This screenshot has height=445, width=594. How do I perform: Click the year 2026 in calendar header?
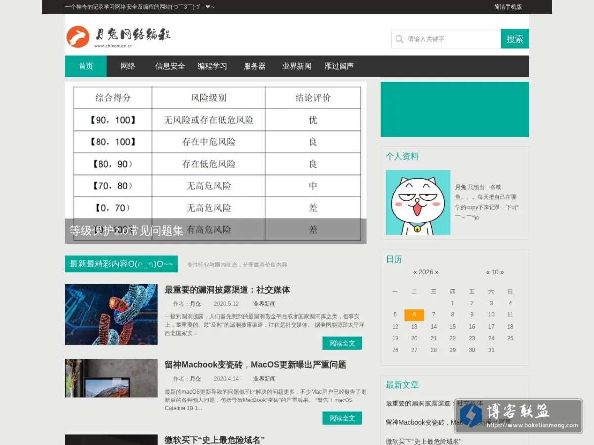tap(426, 272)
